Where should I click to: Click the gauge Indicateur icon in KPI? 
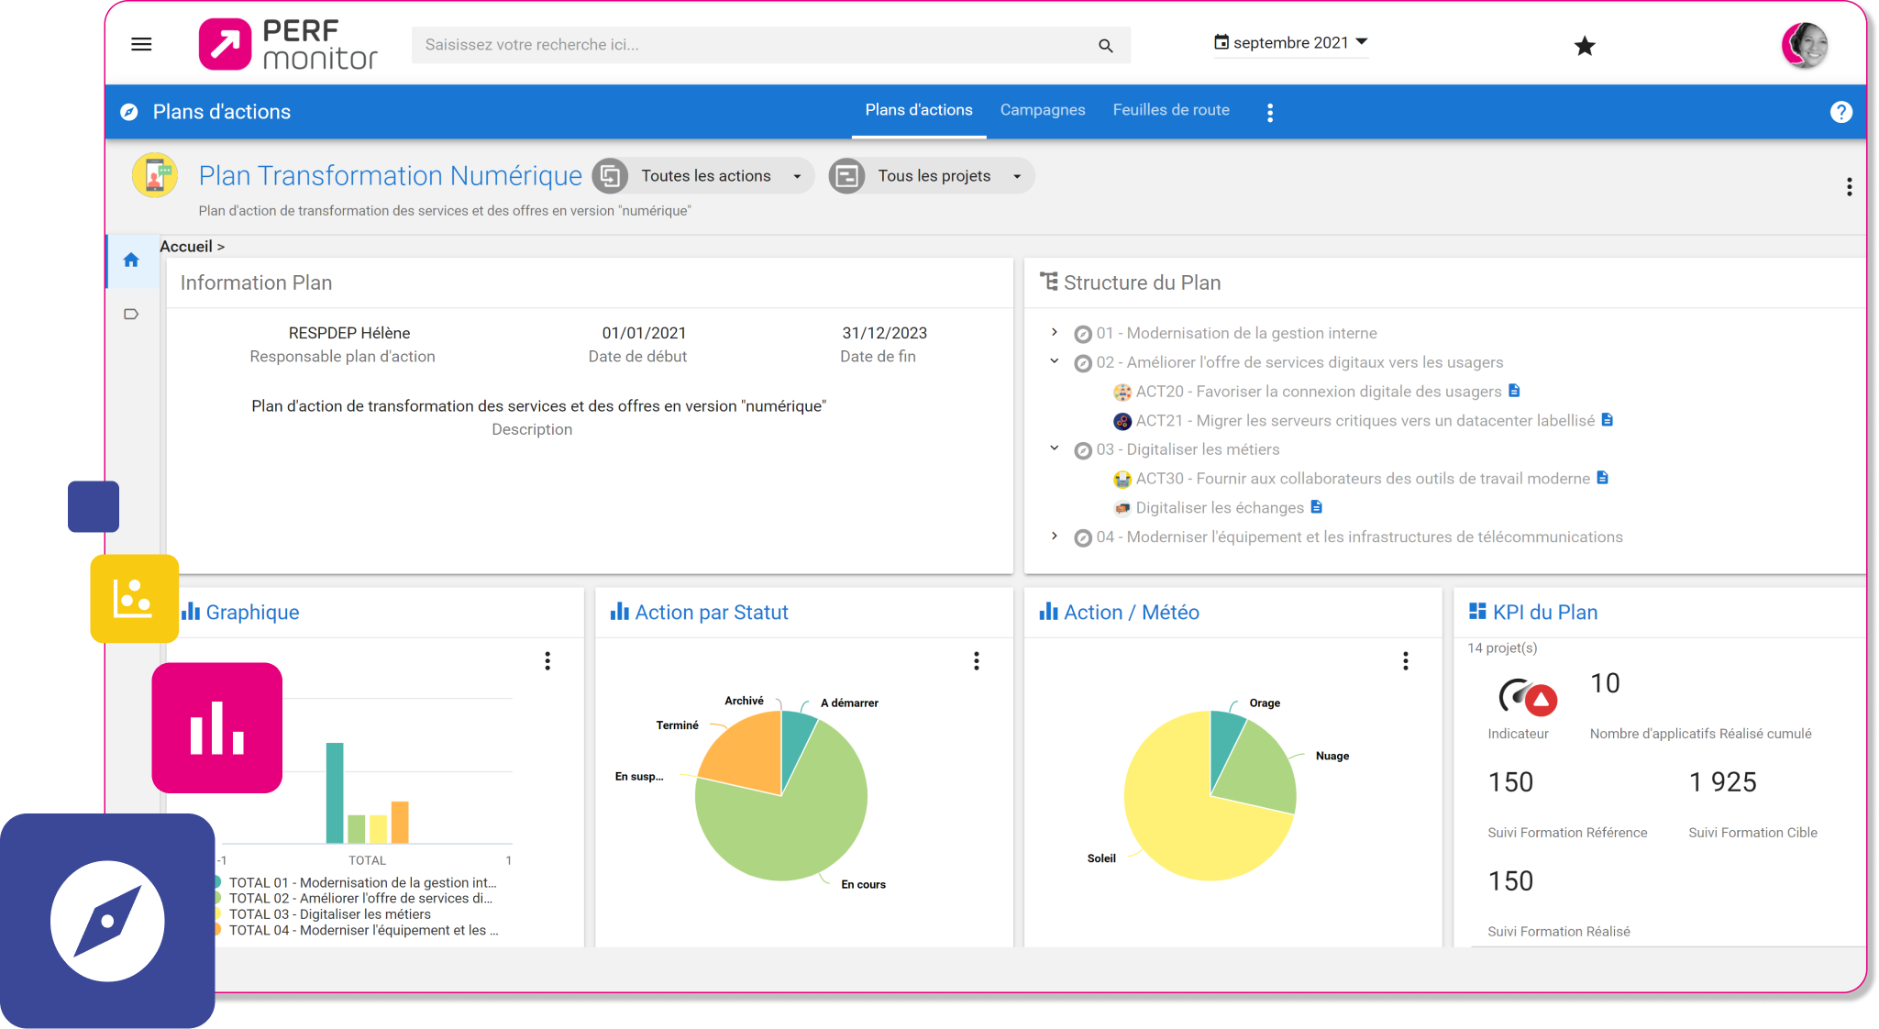tap(1527, 698)
